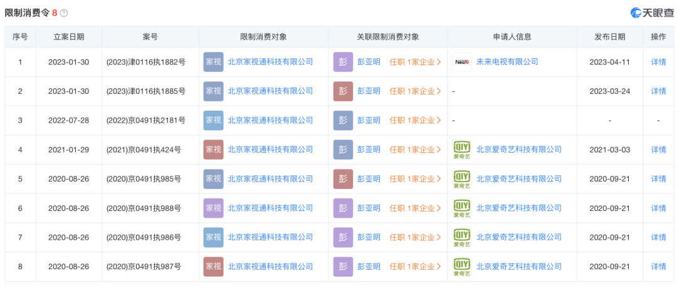Open 未来电视有限公司 applicant link
Viewport: 677px width, 286px height.
click(x=507, y=62)
